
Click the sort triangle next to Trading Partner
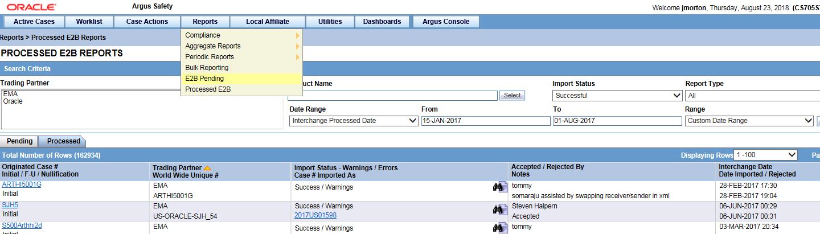click(x=207, y=168)
